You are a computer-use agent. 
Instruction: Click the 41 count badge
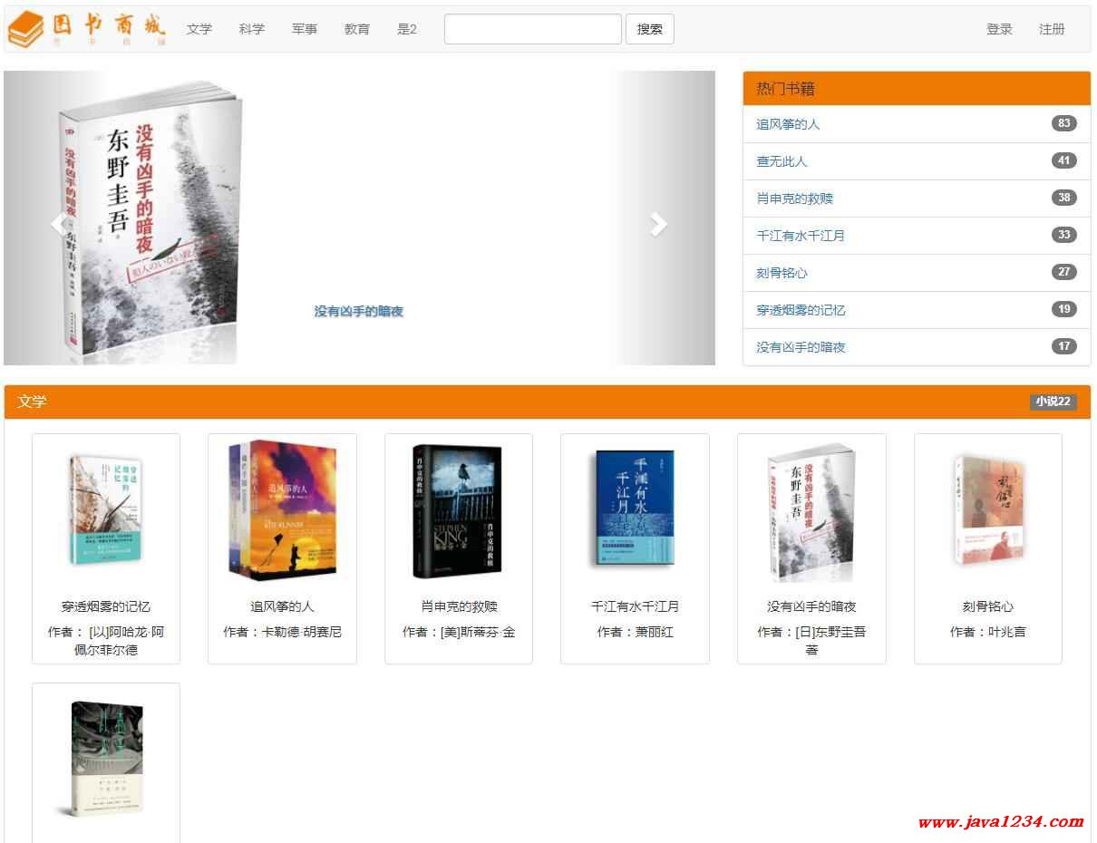(x=1064, y=160)
